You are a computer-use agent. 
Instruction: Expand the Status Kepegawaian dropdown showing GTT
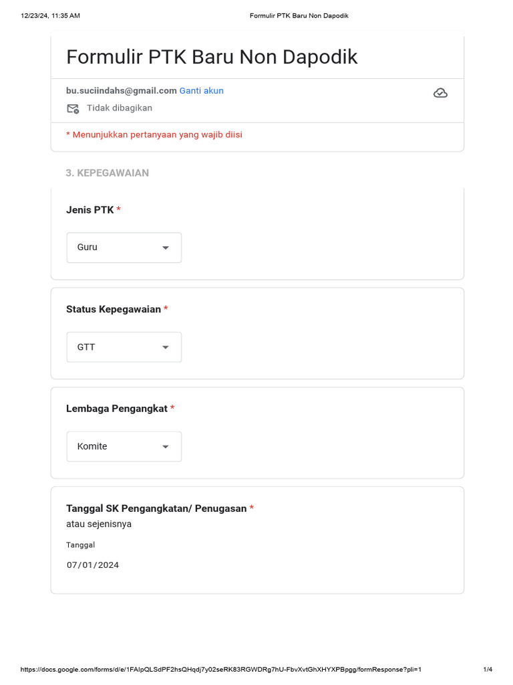(124, 347)
